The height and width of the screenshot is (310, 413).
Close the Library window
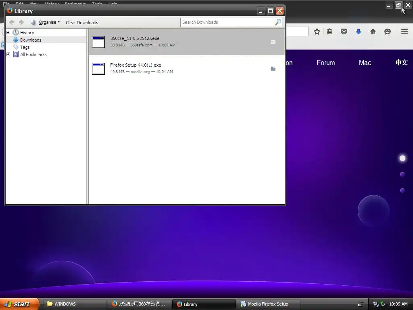point(280,11)
